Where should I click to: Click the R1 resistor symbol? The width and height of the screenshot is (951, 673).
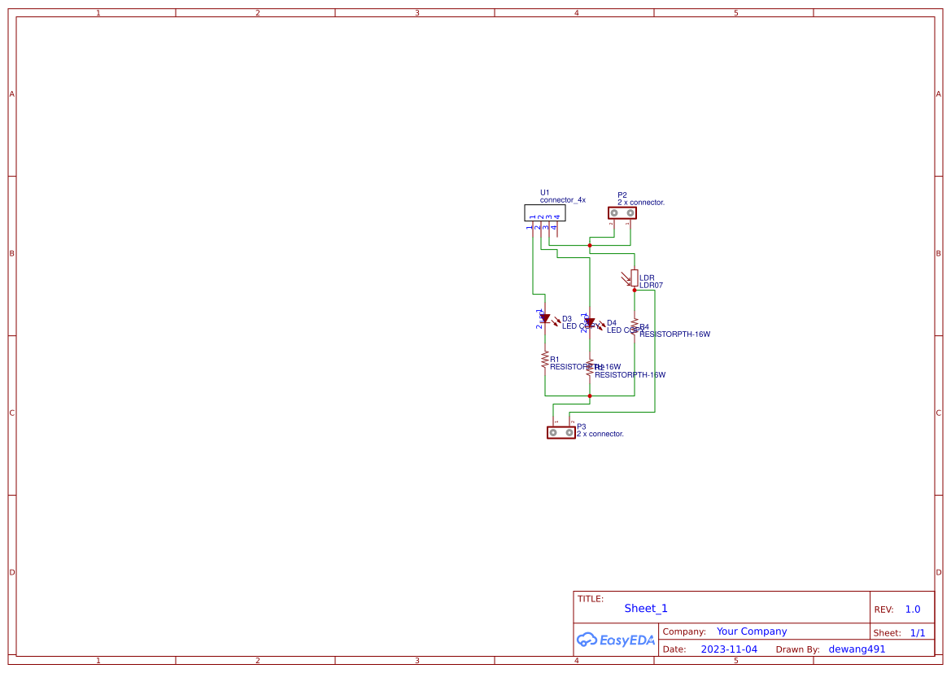[544, 359]
